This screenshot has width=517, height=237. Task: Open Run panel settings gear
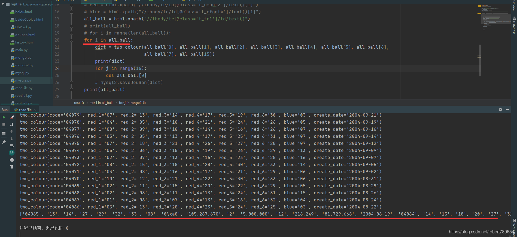[x=501, y=110]
